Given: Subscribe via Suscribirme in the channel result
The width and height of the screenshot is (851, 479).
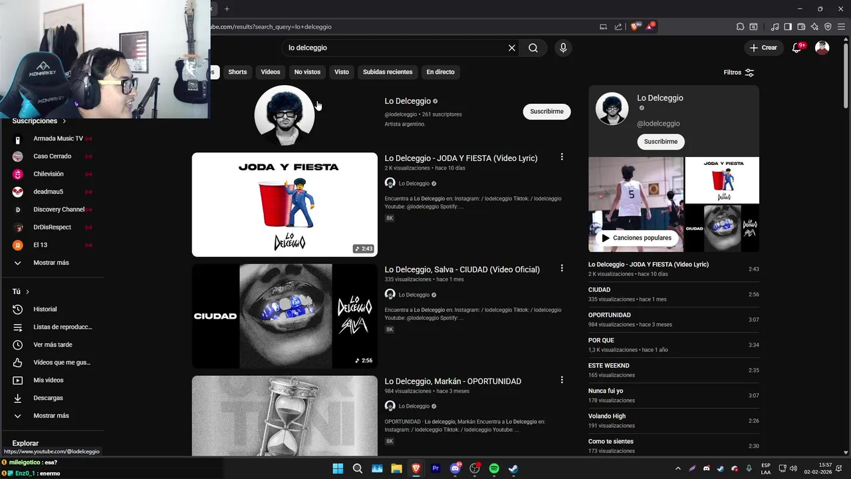Looking at the screenshot, I should (547, 112).
